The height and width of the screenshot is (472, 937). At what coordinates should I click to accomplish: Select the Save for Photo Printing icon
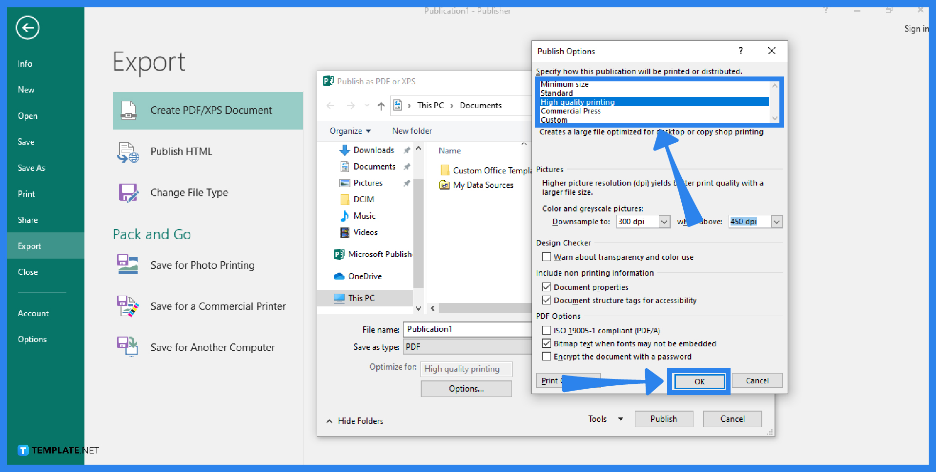pyautogui.click(x=127, y=265)
